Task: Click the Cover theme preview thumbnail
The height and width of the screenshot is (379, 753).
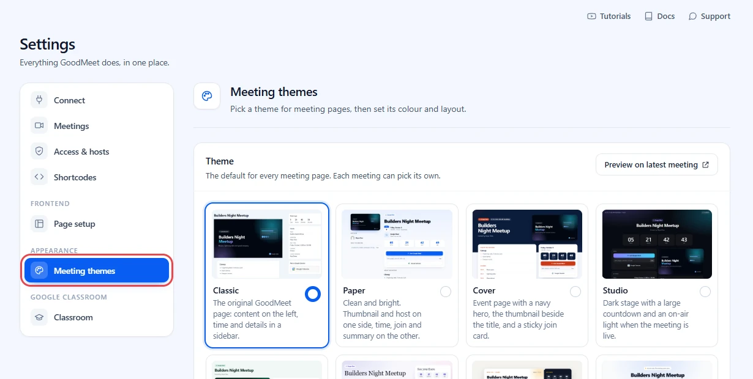Action: 527,244
